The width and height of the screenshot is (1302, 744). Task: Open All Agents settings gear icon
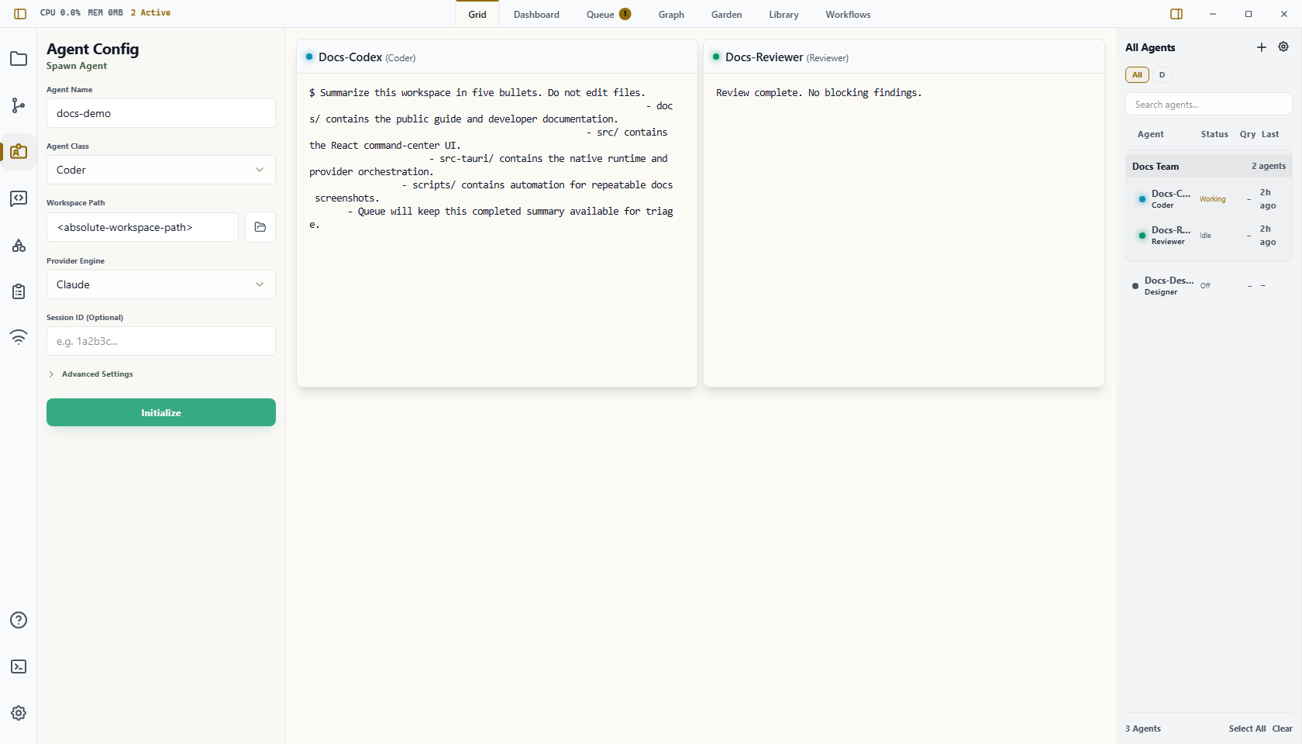click(x=1283, y=47)
